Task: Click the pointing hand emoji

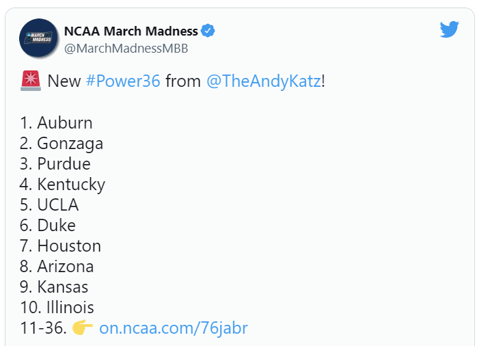Action: point(83,328)
